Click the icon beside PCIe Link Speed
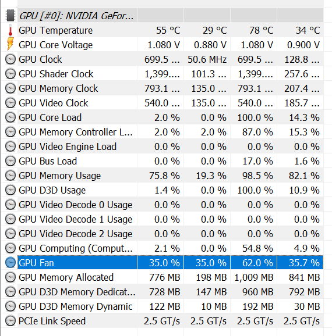This screenshot has height=336, width=332. [x=10, y=321]
